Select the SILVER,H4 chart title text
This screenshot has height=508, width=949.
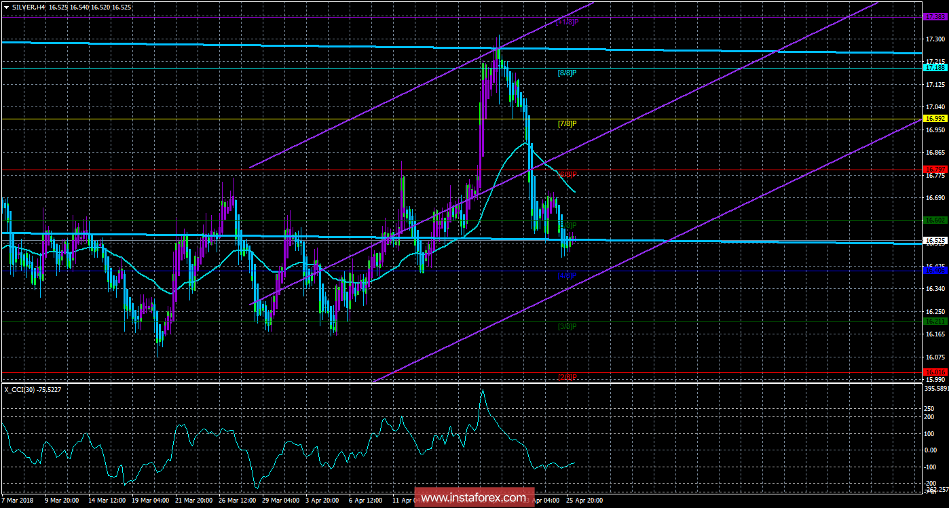point(29,6)
